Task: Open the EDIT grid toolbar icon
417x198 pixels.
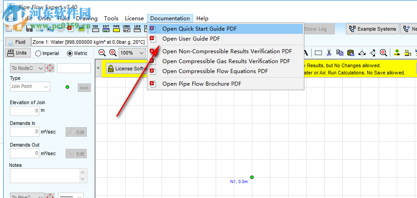Action: pyautogui.click(x=106, y=28)
